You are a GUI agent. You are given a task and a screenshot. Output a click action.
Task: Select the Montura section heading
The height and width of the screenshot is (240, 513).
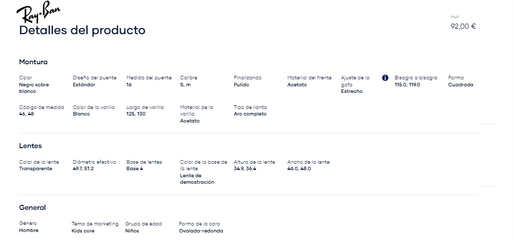point(33,62)
